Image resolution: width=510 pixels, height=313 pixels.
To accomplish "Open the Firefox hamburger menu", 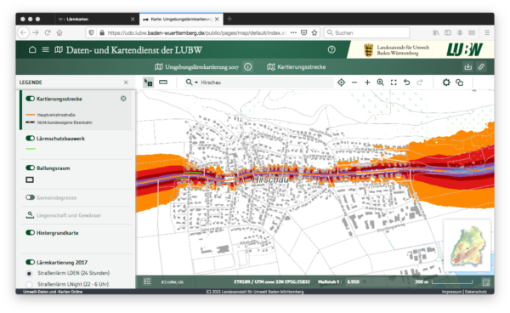I will pos(487,32).
